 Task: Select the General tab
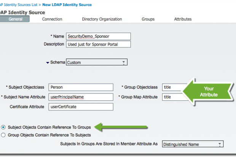15,19
